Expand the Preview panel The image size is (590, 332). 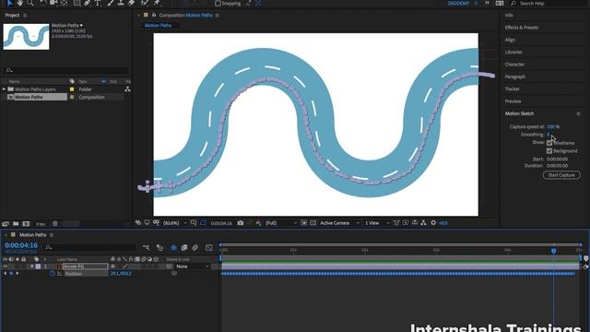click(x=513, y=101)
